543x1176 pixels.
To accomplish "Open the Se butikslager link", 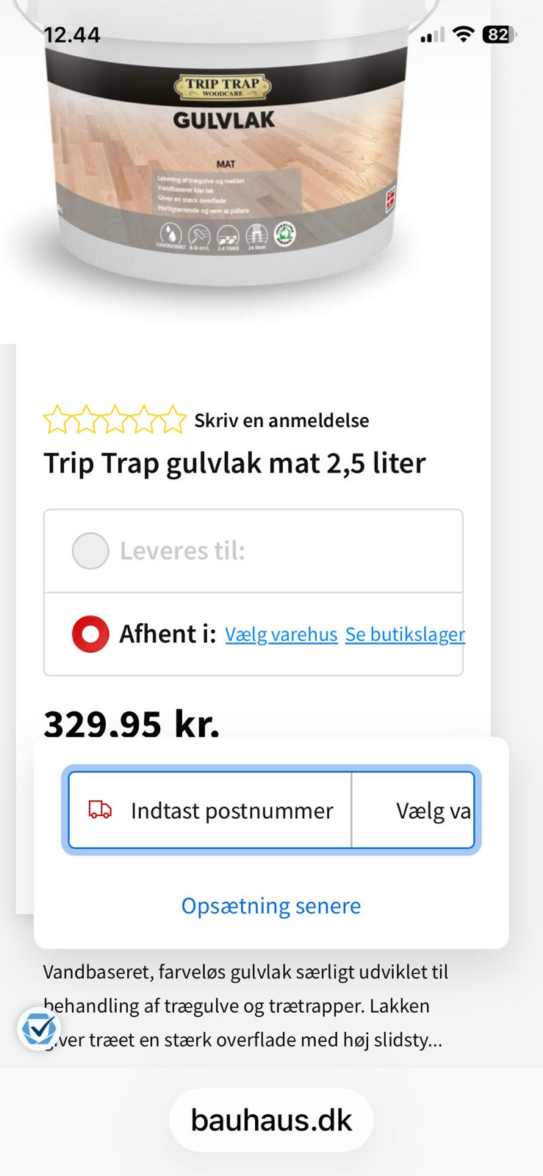I will click(405, 634).
